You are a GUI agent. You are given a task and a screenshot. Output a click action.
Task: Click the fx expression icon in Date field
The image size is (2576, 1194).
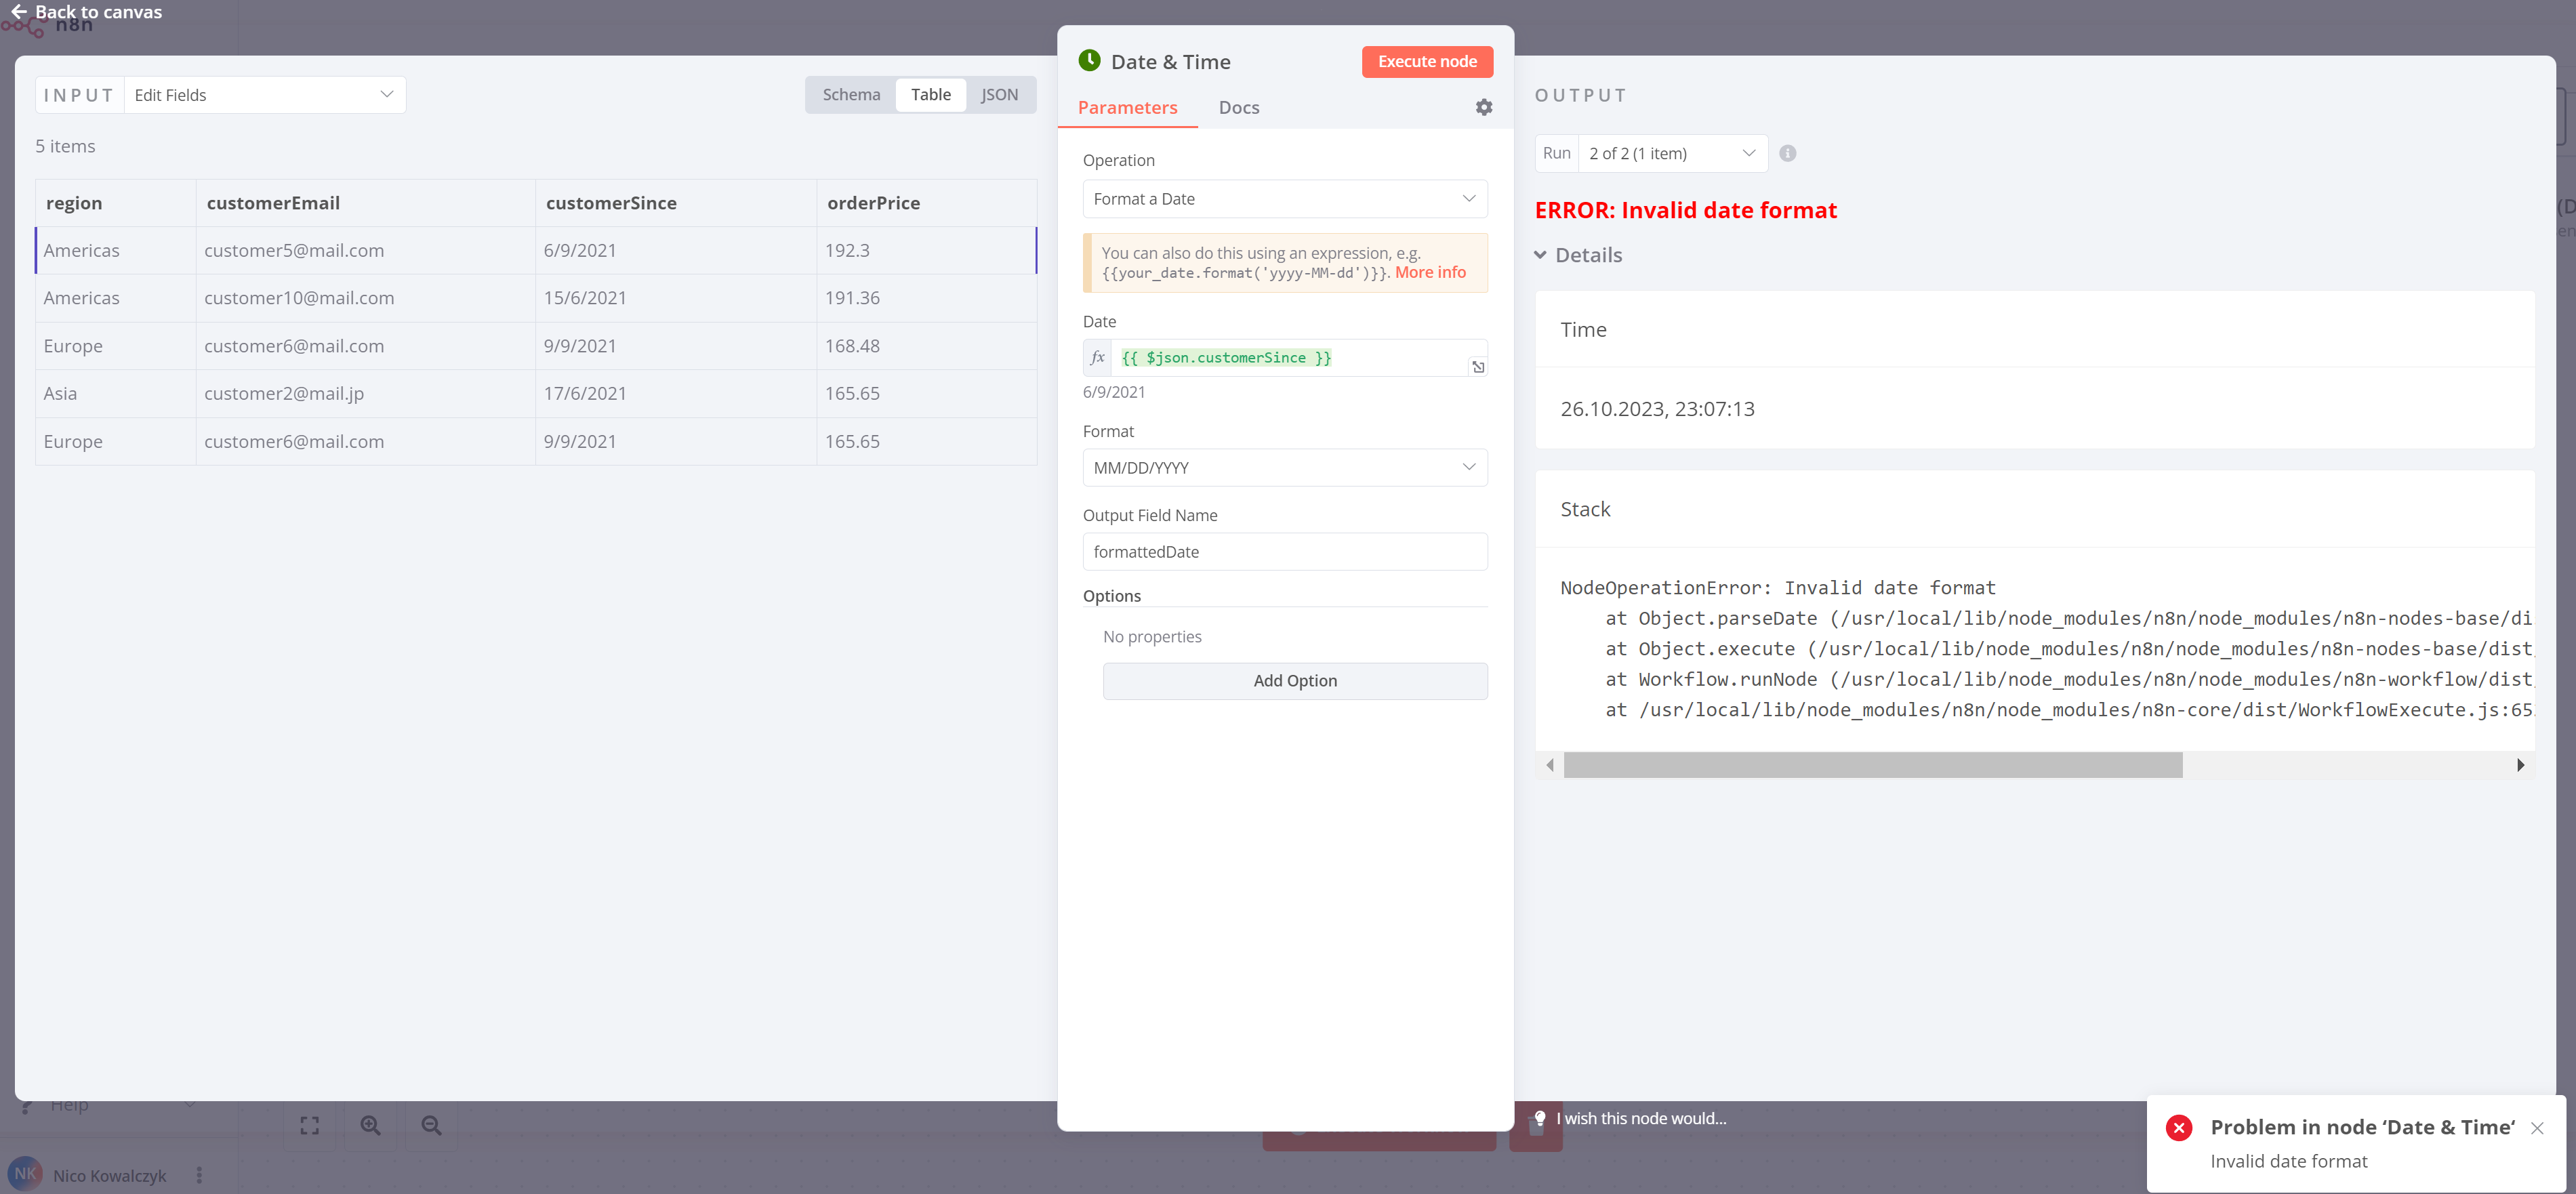click(x=1098, y=357)
